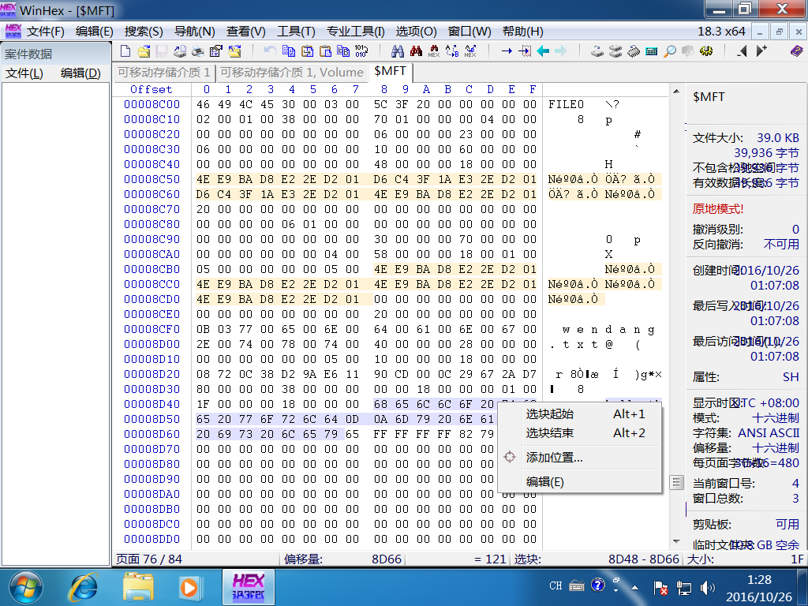Switch to 可移动存储介质 1, Volume tab
The width and height of the screenshot is (808, 606).
pyautogui.click(x=292, y=72)
